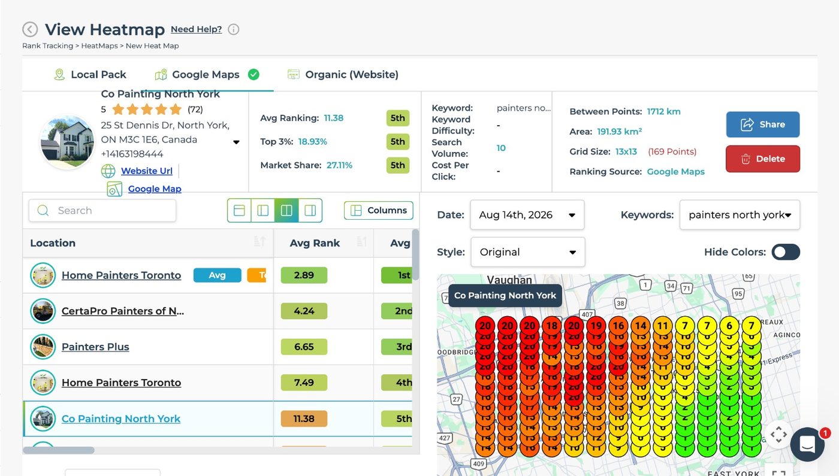Open the Style dropdown set to Original
The width and height of the screenshot is (839, 476).
pos(528,252)
